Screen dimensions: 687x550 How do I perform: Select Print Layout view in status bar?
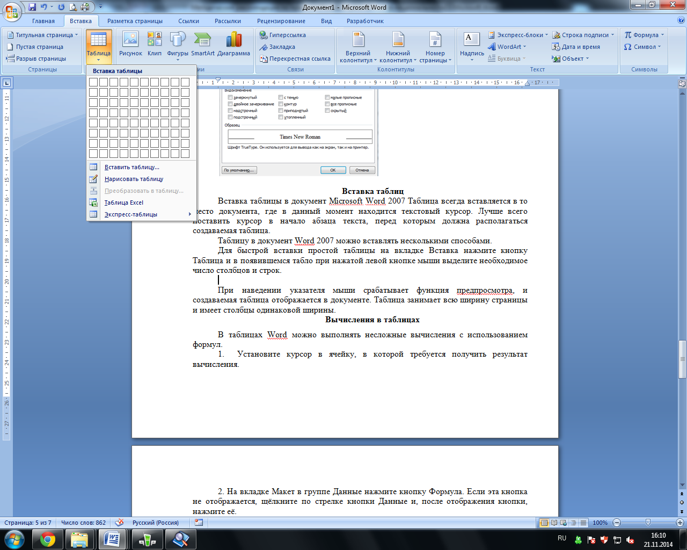544,523
